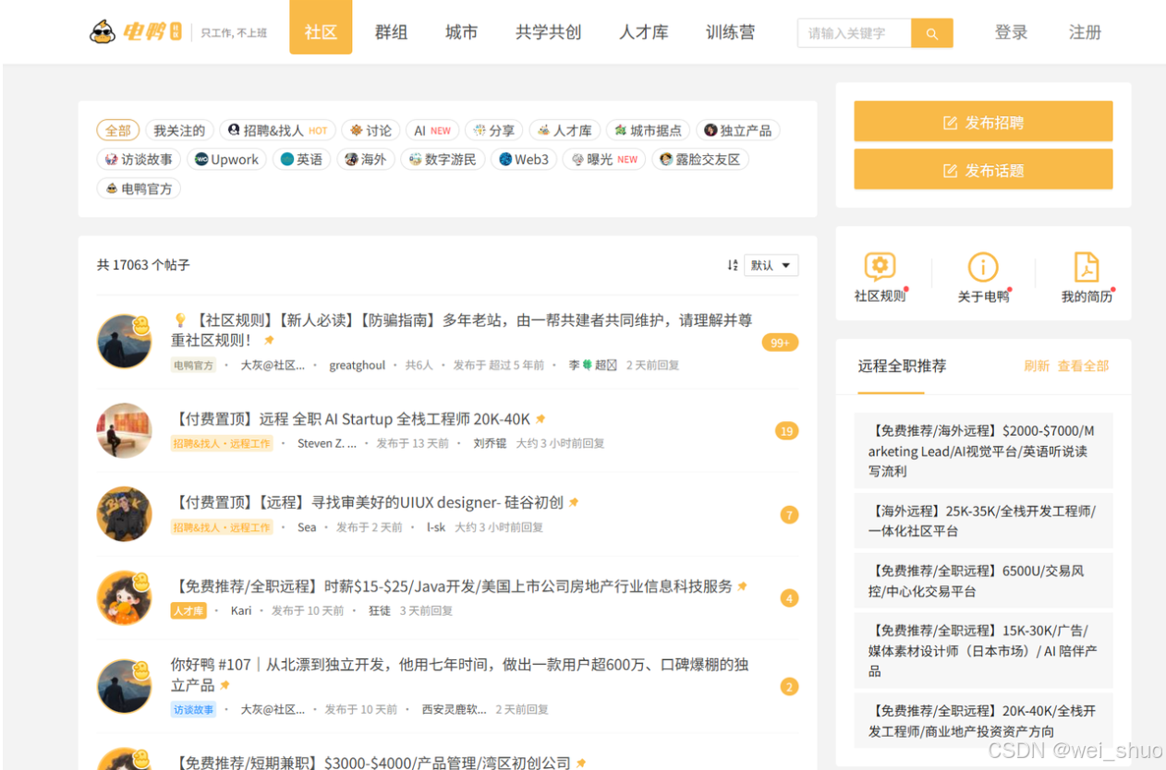Select the 全部 filter chip

[117, 130]
